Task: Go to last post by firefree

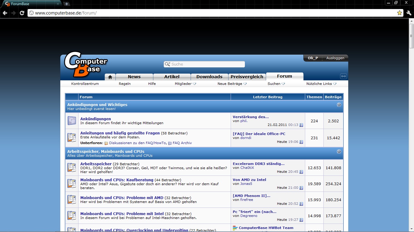Action: tap(301, 204)
